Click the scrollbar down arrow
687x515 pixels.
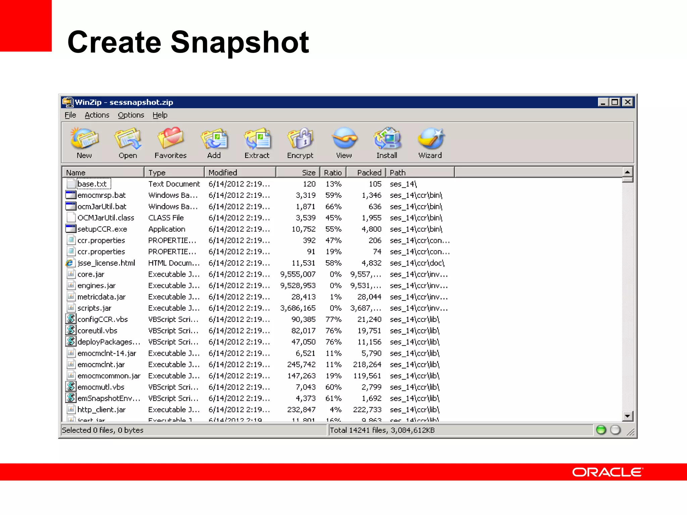pos(627,416)
